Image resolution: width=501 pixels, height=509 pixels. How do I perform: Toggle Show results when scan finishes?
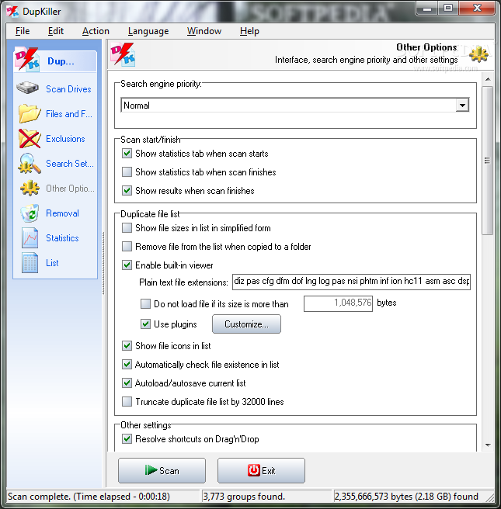coord(127,191)
